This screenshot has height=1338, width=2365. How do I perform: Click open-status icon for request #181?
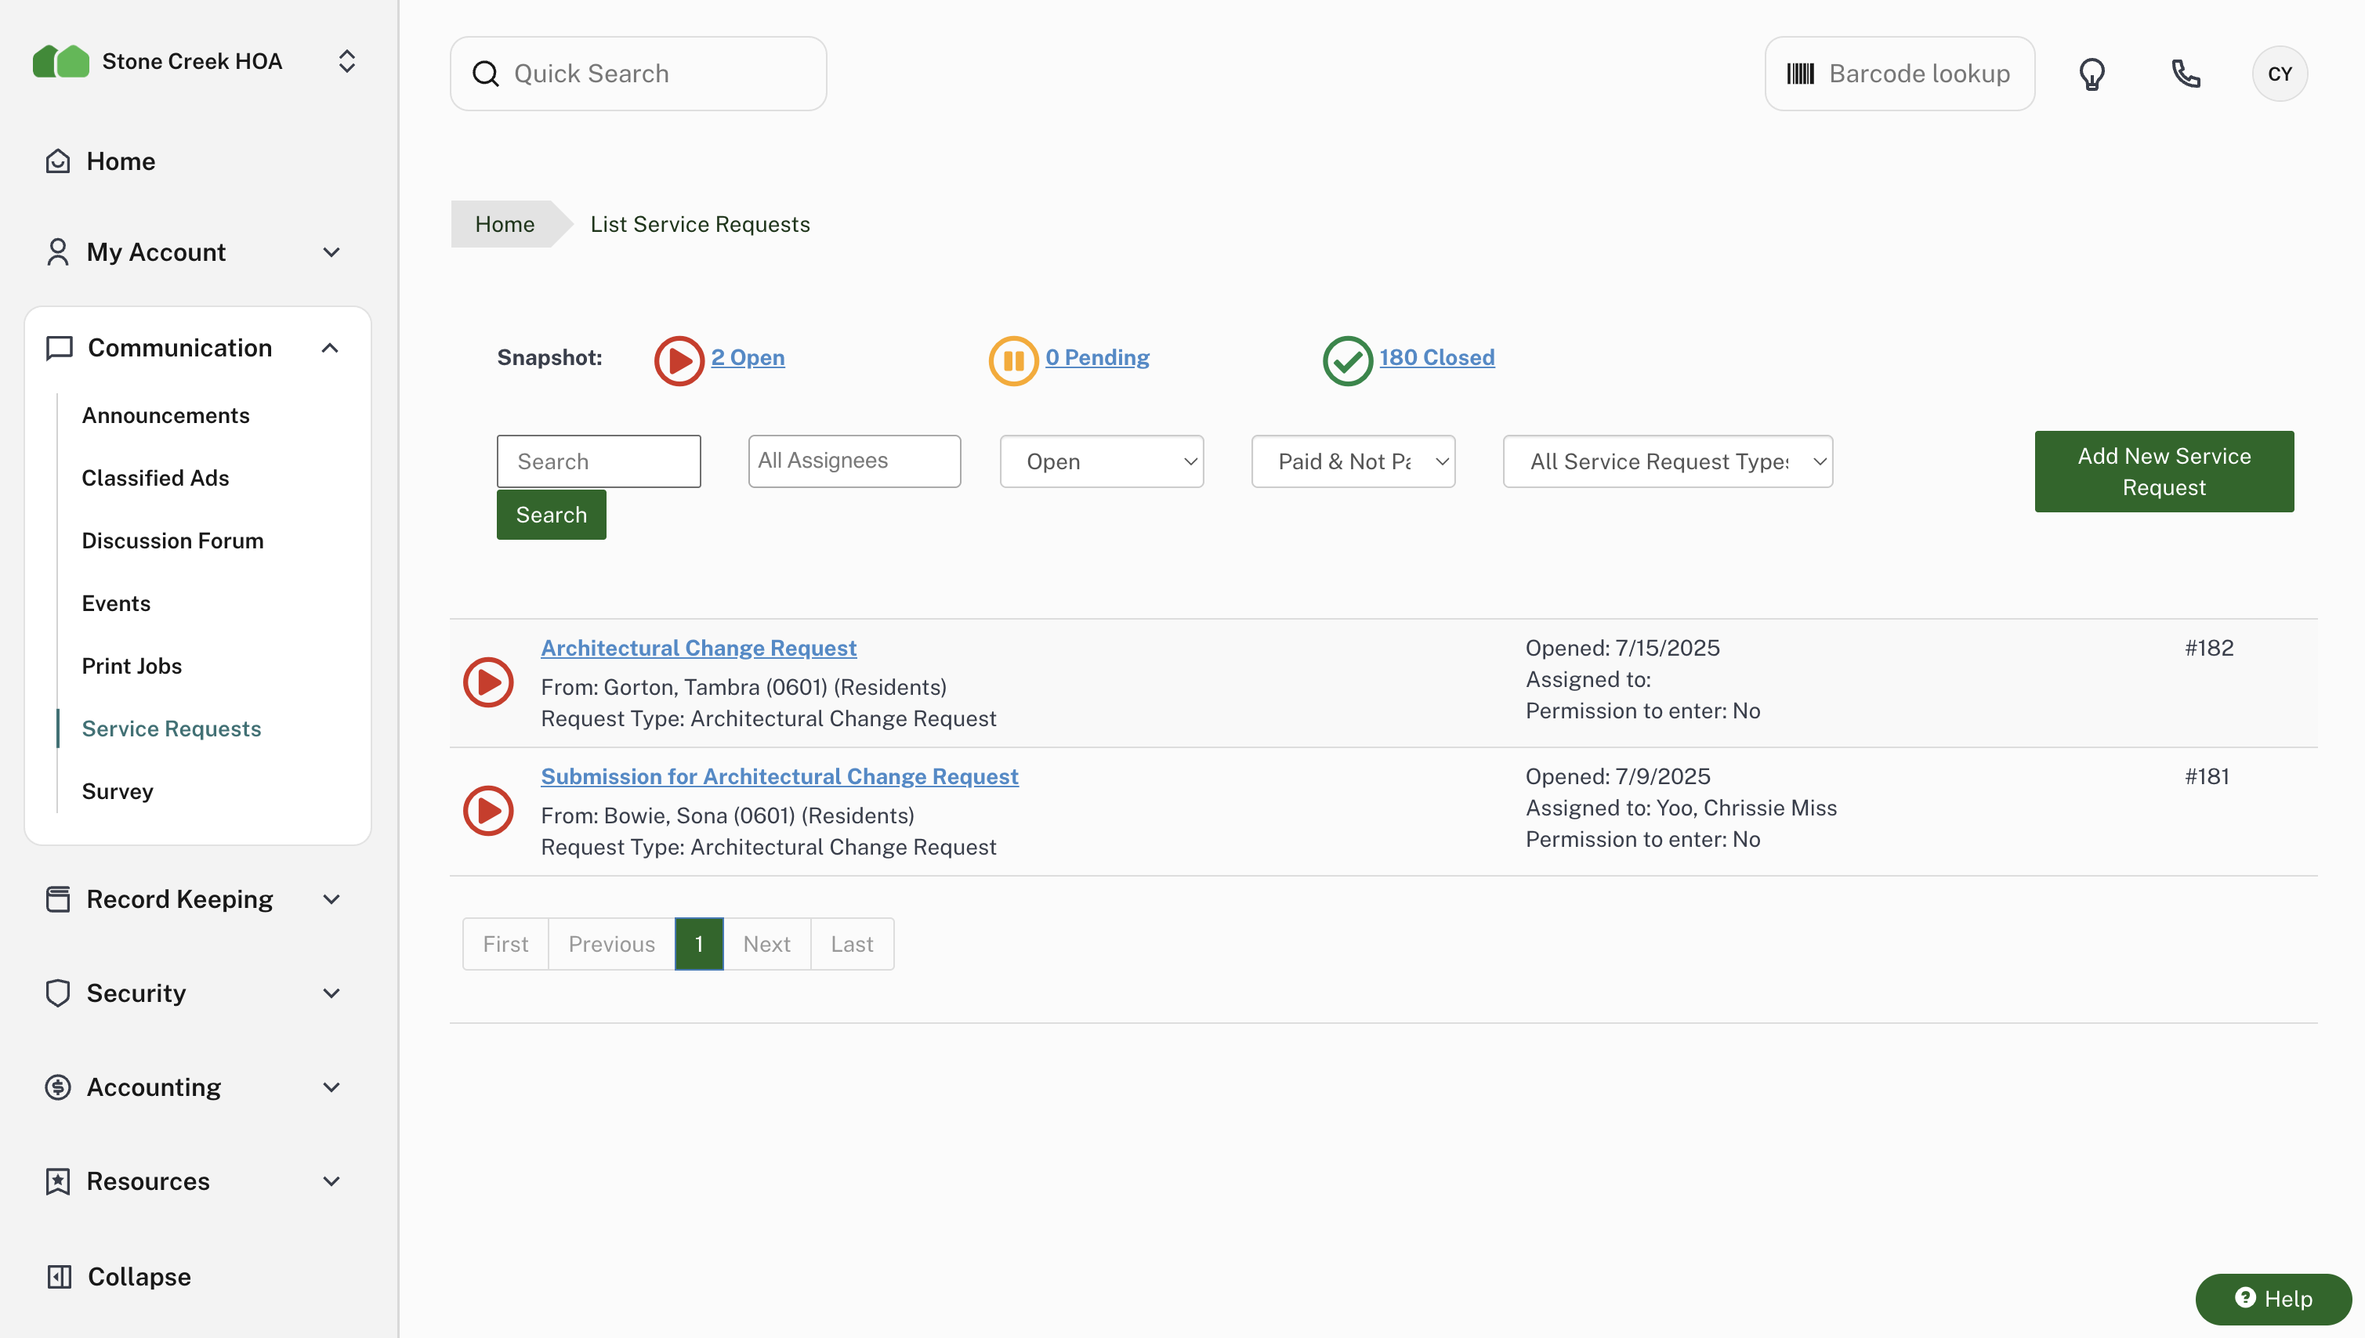click(488, 811)
